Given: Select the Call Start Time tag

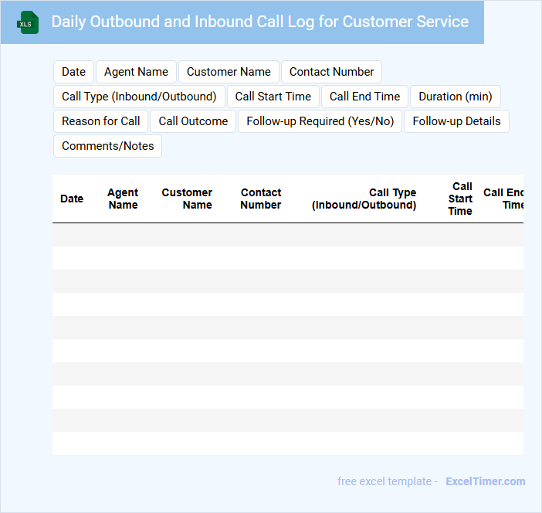Looking at the screenshot, I should coord(273,97).
